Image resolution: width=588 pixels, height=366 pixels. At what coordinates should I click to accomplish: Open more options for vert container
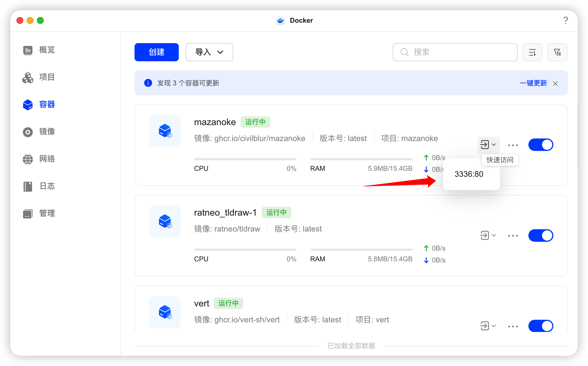pyautogui.click(x=513, y=326)
